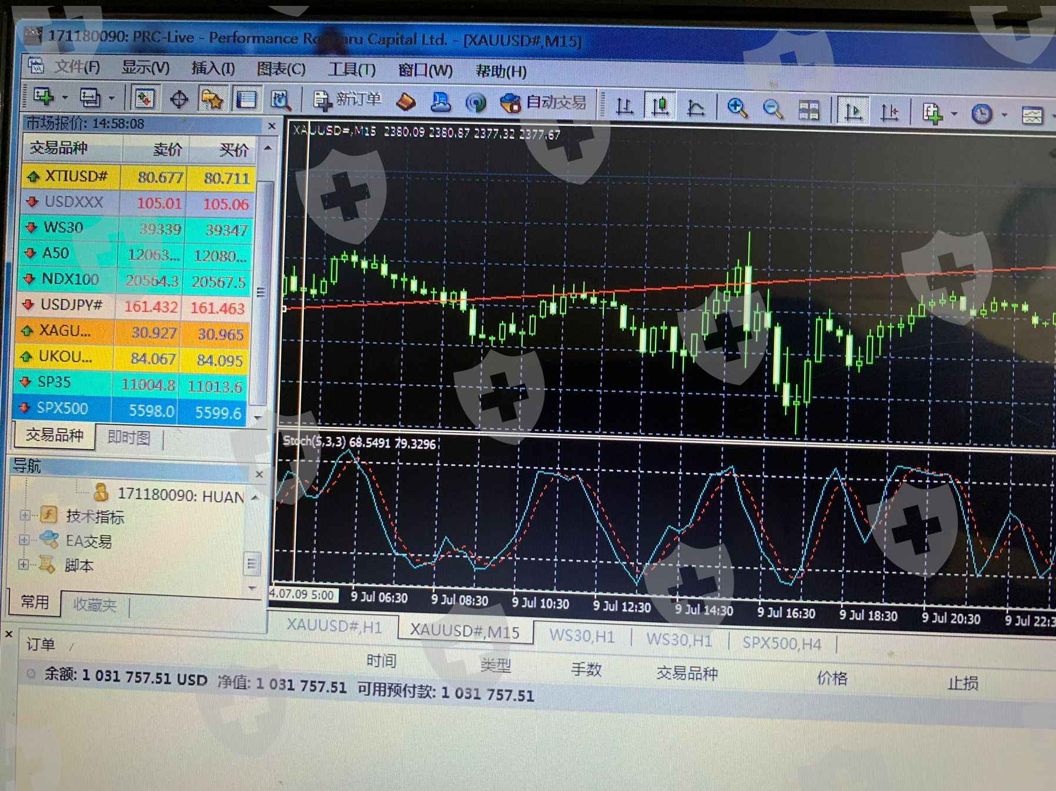Toggle chart auto scroll icon
The width and height of the screenshot is (1056, 791).
click(x=853, y=111)
